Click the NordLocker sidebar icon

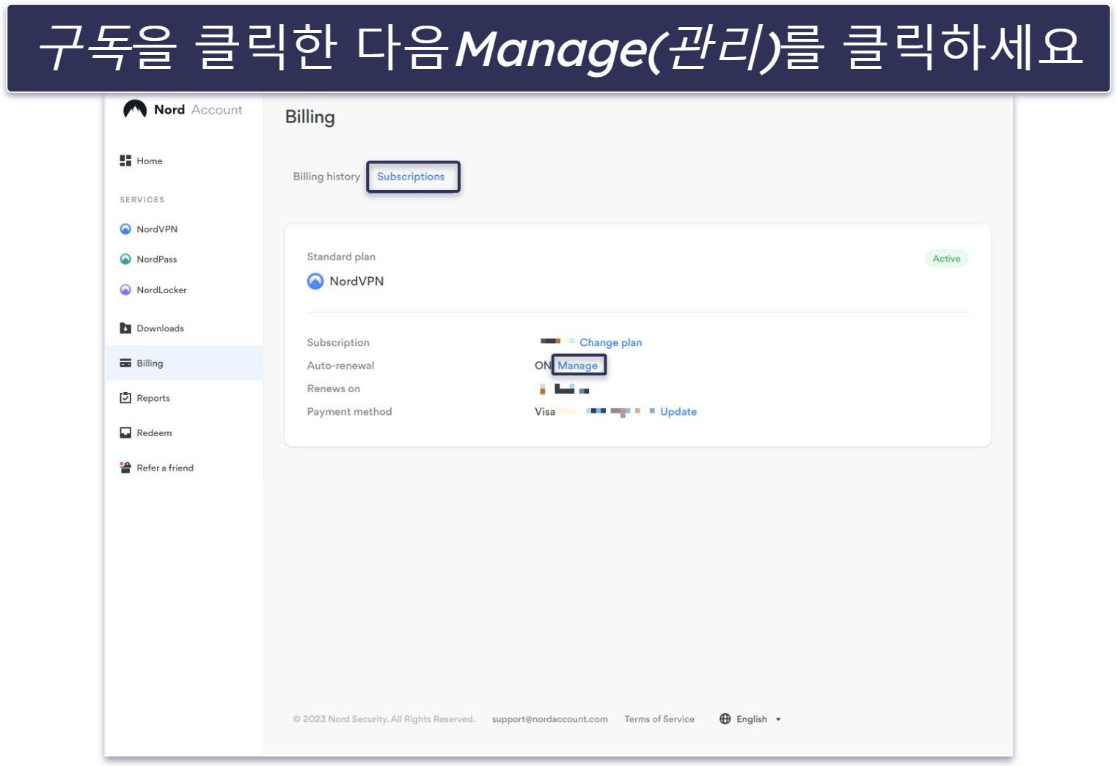[x=125, y=290]
